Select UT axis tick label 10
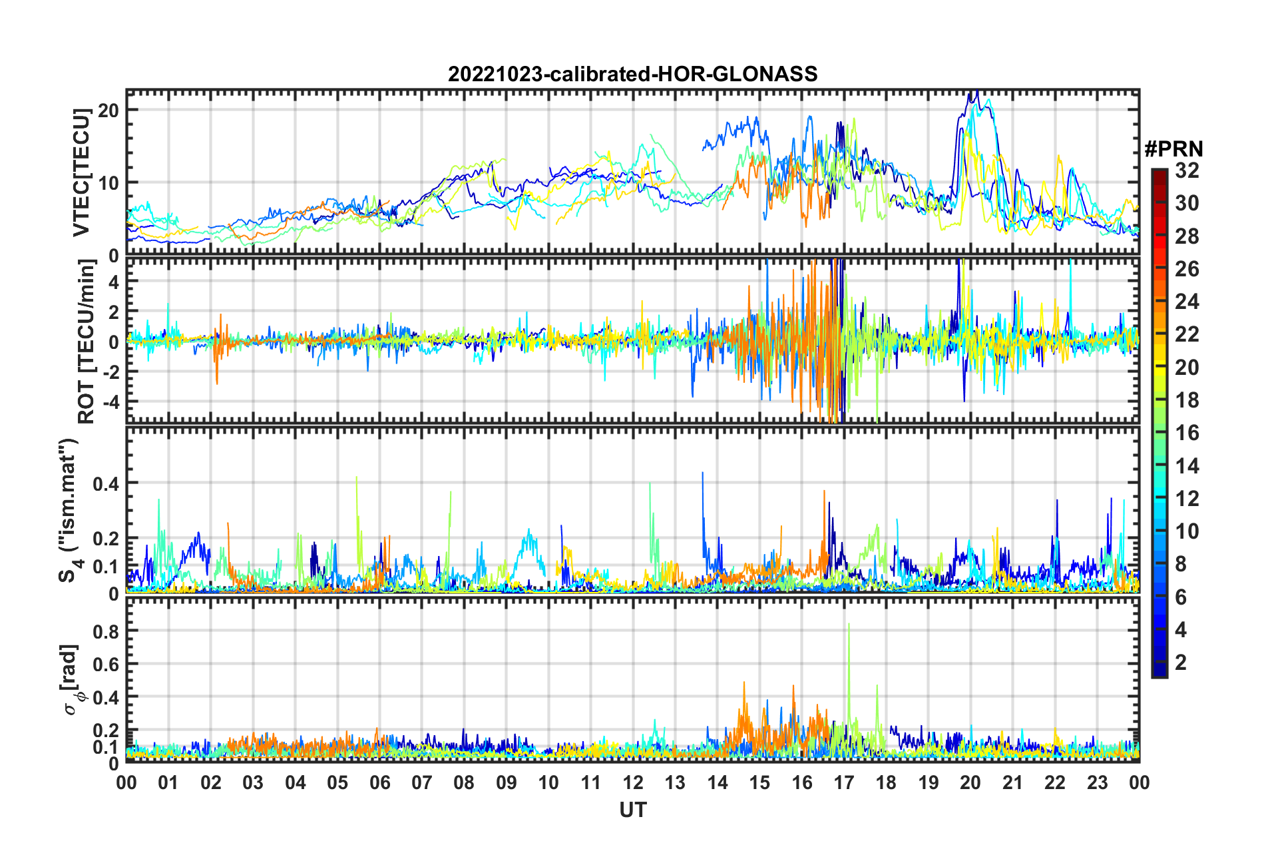 (x=548, y=782)
